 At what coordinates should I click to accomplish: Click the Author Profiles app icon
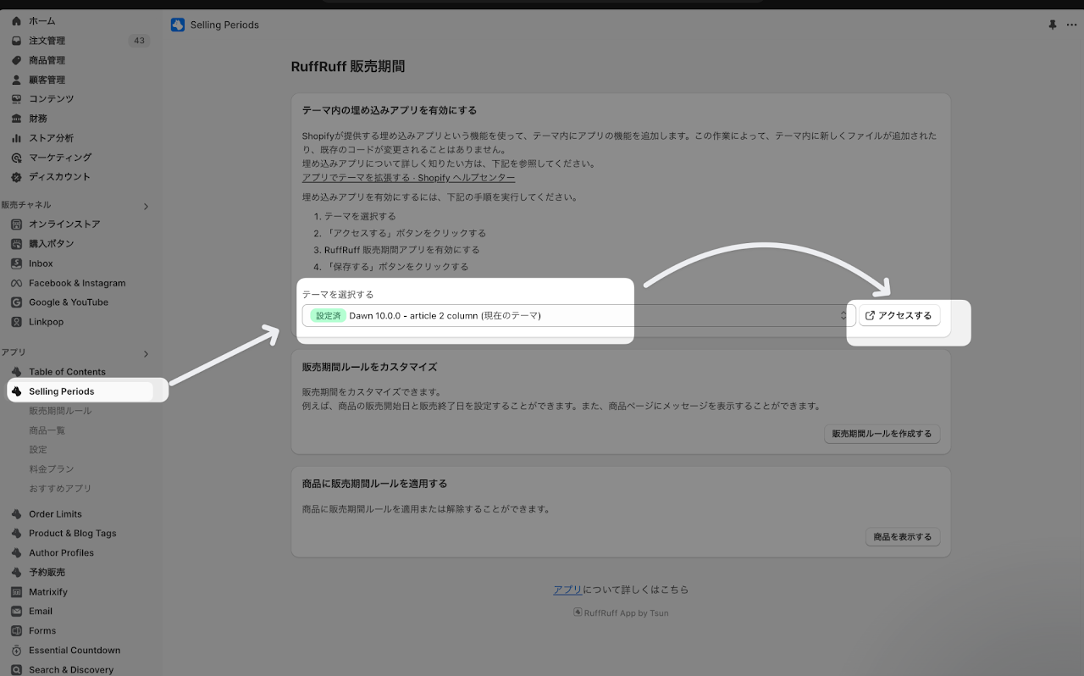[16, 553]
